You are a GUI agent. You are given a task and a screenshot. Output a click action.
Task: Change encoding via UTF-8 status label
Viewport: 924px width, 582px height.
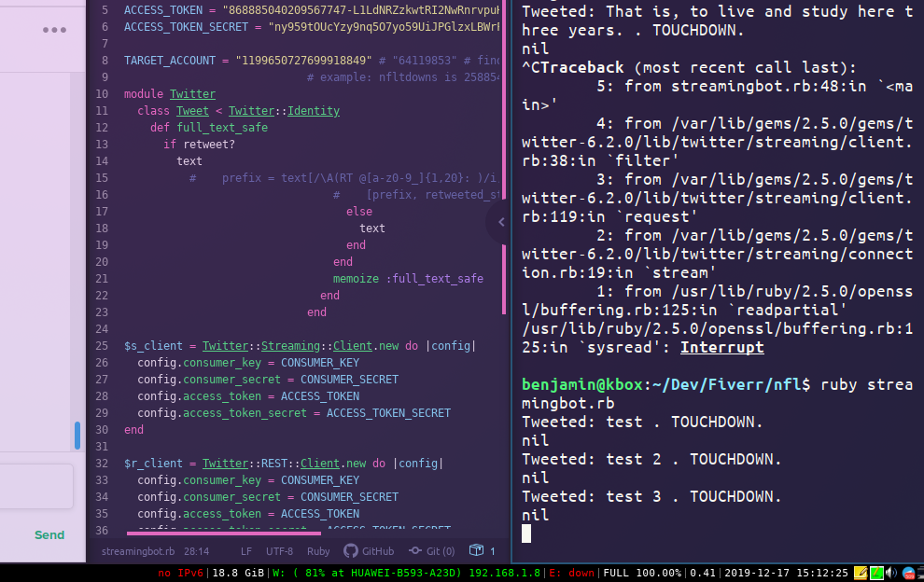click(279, 551)
